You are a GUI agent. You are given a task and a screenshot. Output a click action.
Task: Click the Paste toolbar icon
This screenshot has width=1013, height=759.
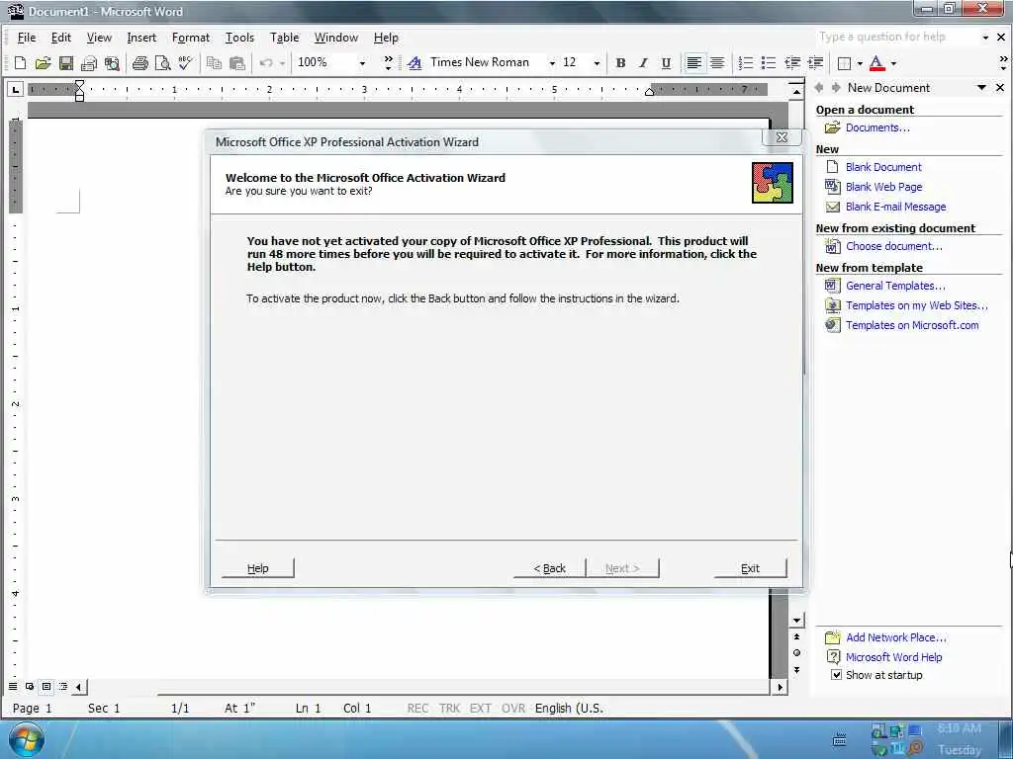(237, 62)
